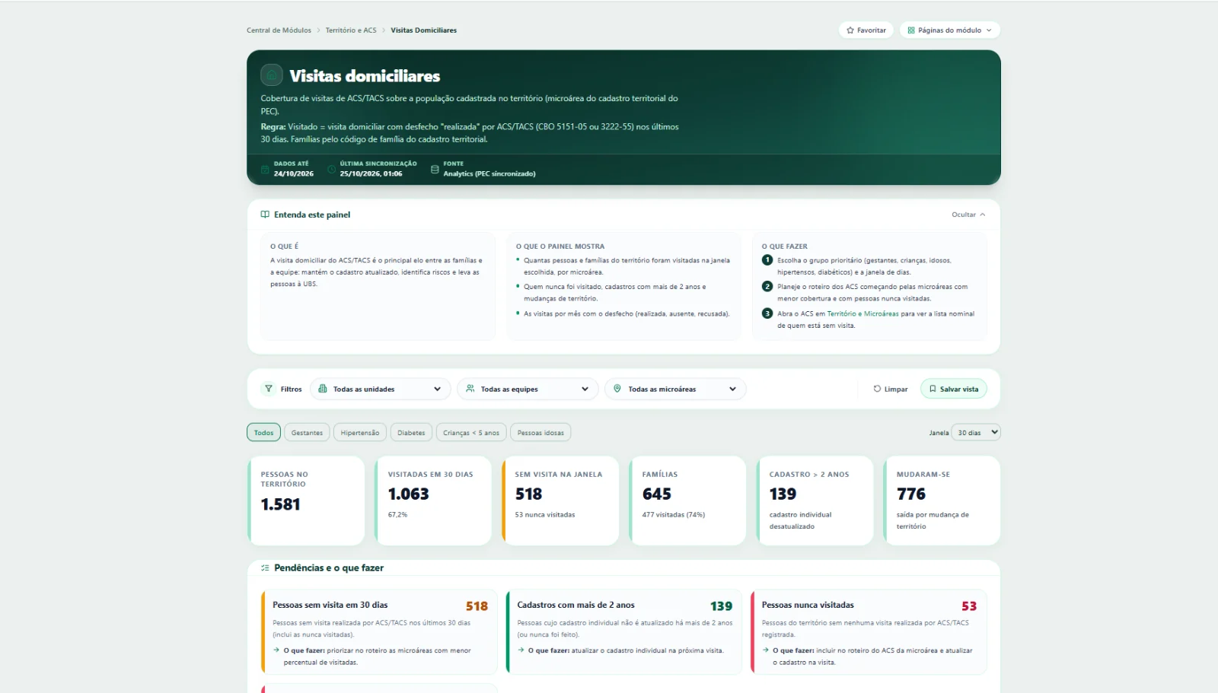Screen dimensions: 1218x693
Task: Click the Cadastros com mais de 2 anos card
Action: [623, 632]
